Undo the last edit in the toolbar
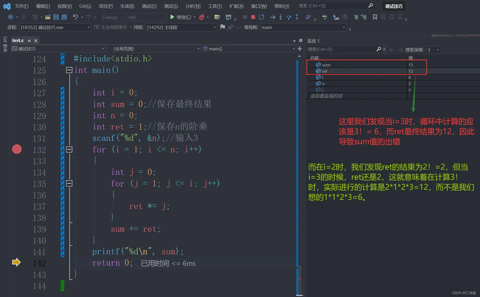This screenshot has height=297, width=480. (75, 17)
